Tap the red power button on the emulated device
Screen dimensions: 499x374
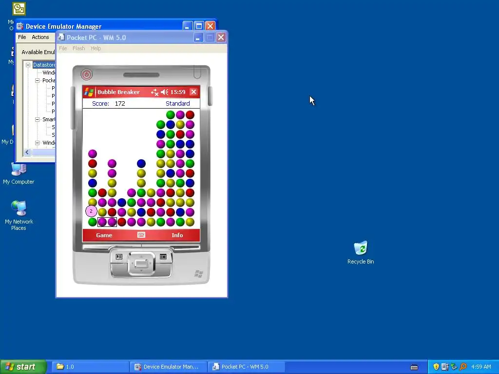[x=87, y=75]
